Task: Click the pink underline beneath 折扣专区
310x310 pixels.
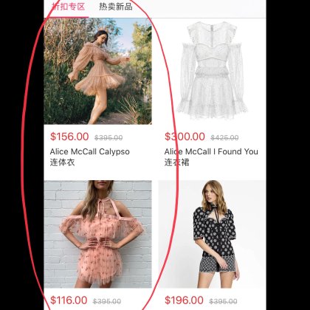Action: coord(66,17)
